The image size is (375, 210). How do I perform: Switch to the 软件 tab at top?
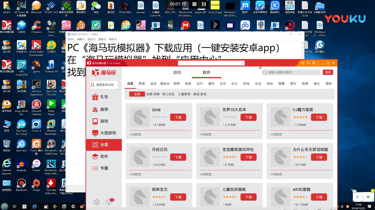tap(206, 73)
